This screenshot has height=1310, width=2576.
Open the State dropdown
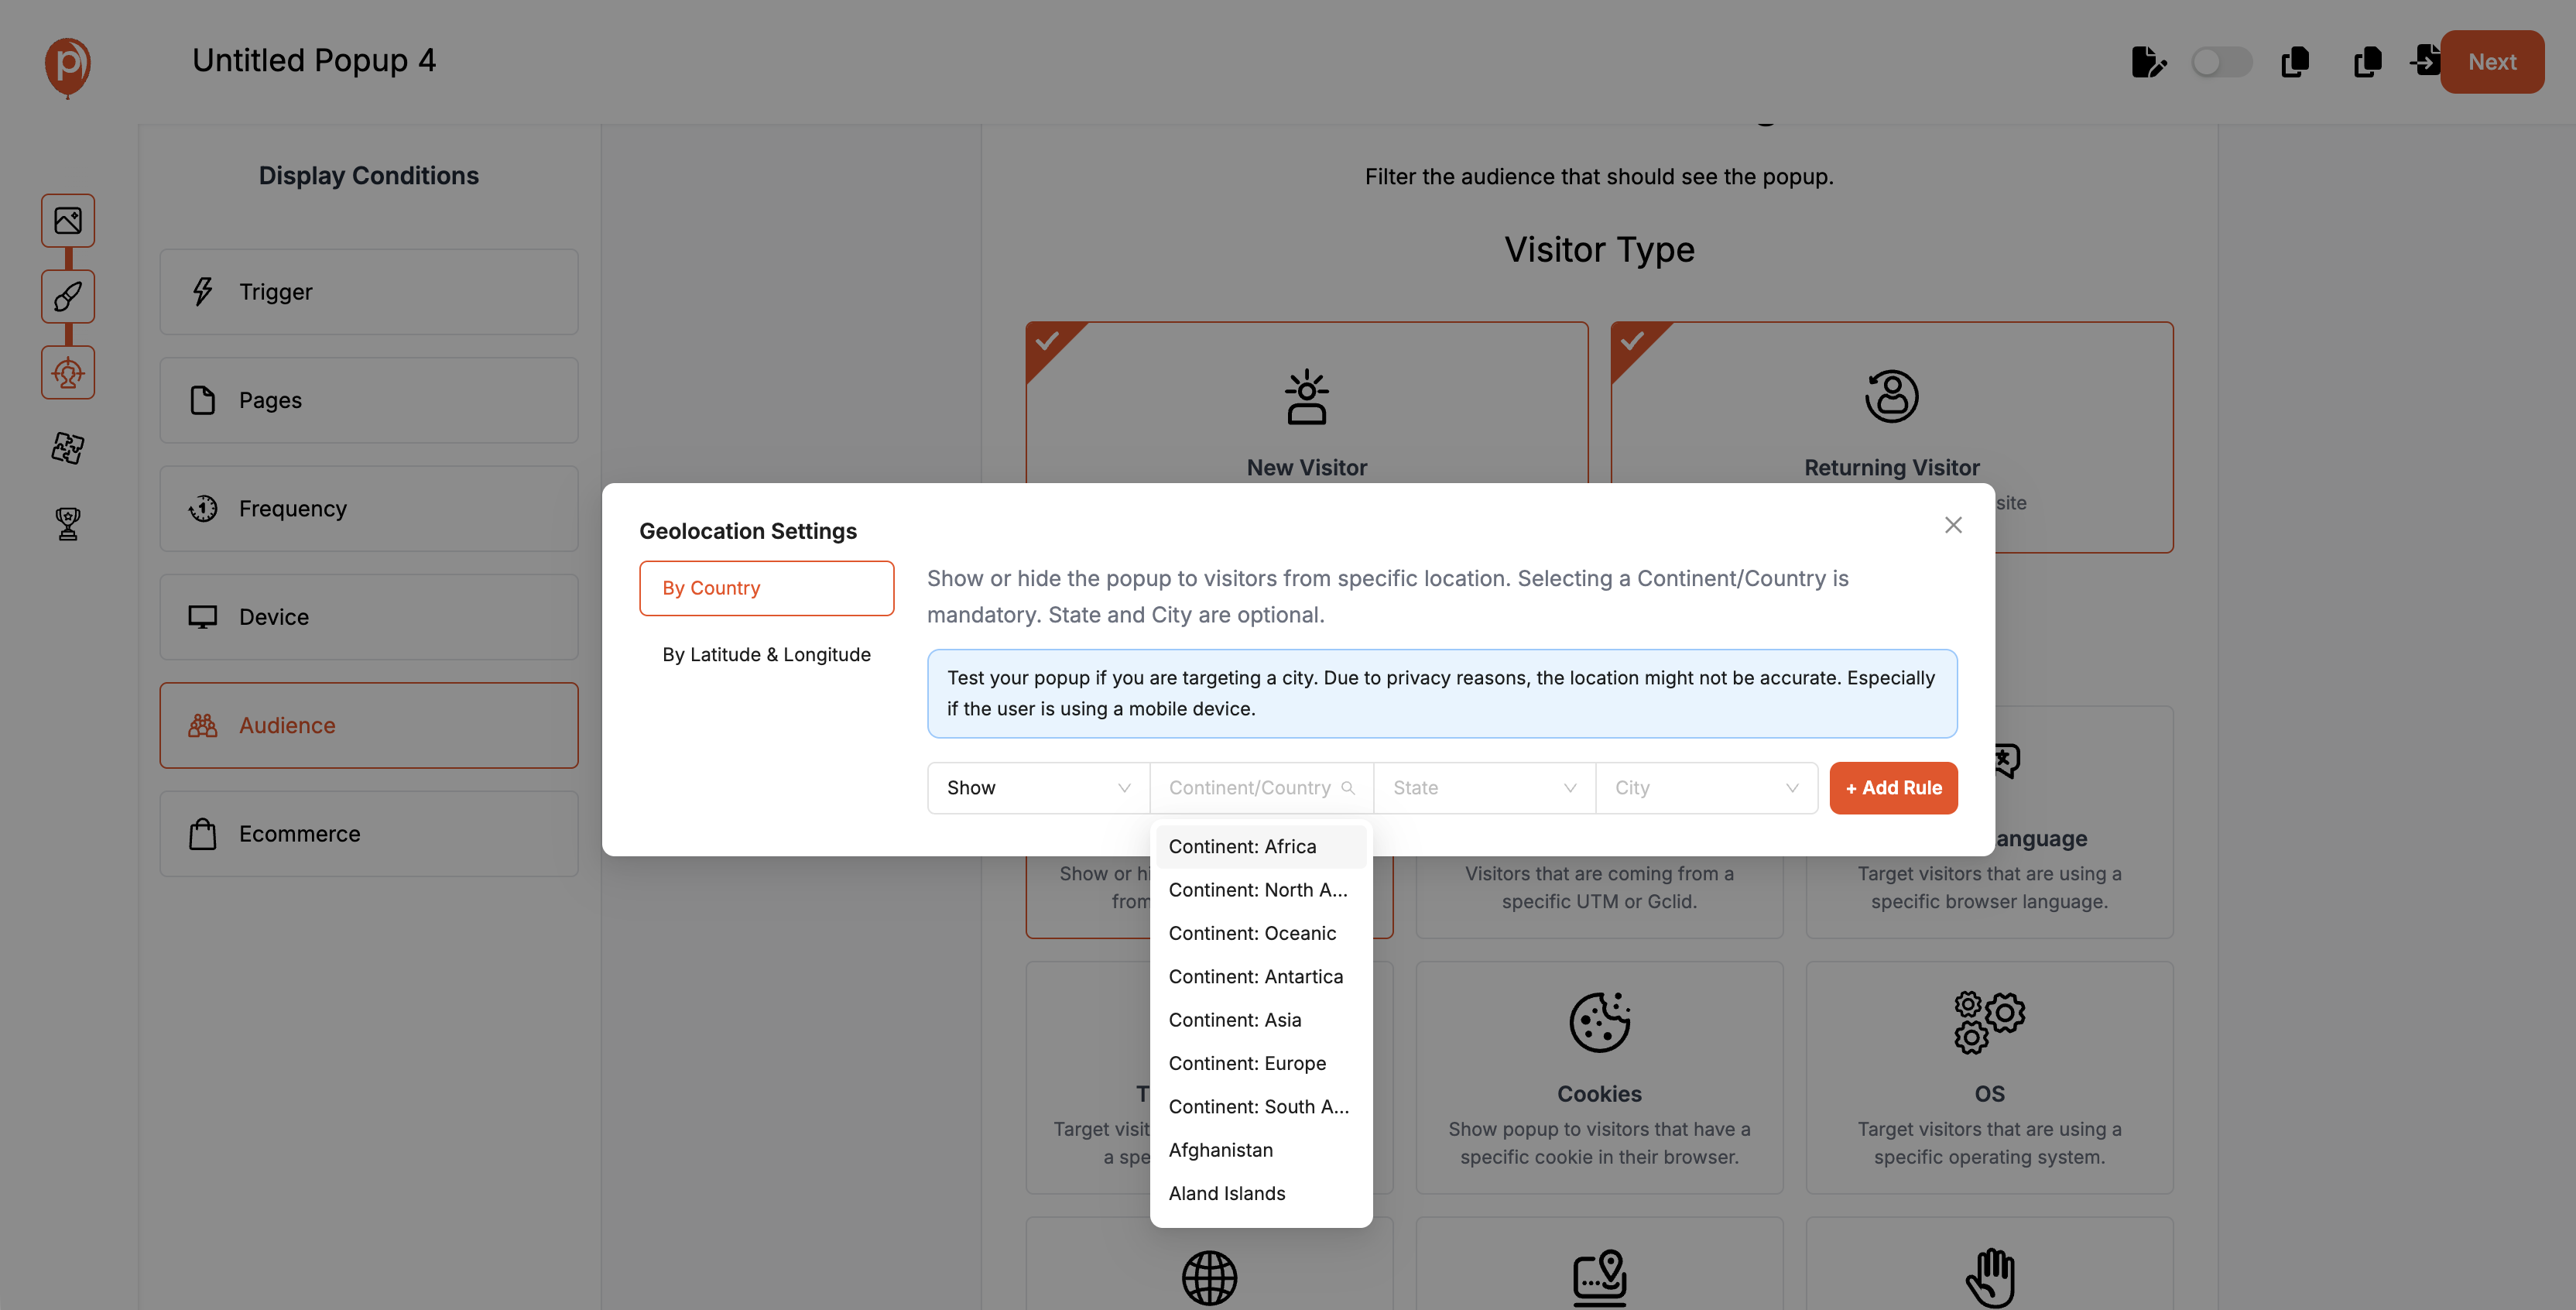click(x=1484, y=788)
